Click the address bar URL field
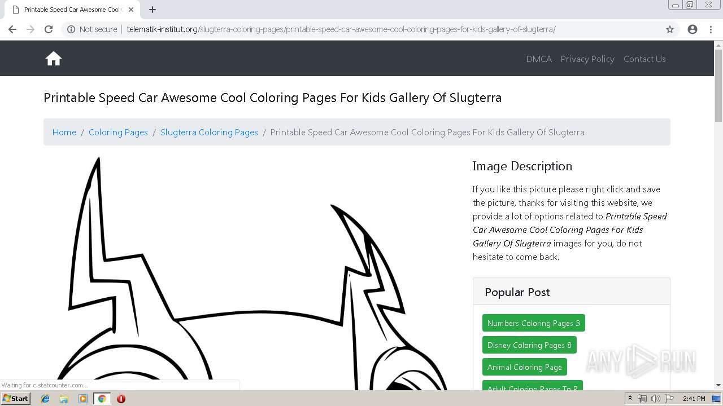 pyautogui.click(x=339, y=29)
